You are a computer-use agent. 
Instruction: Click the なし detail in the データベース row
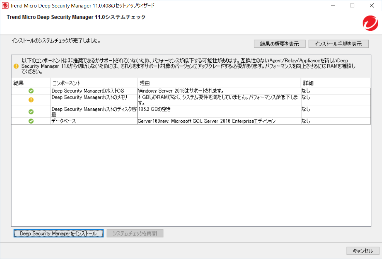click(306, 121)
